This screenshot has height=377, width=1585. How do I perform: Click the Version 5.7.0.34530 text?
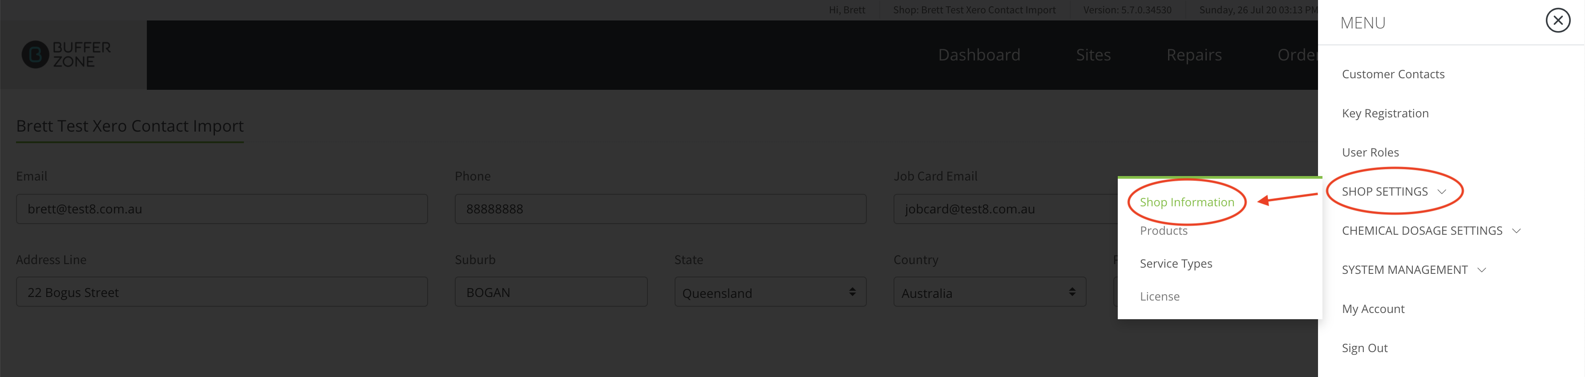pyautogui.click(x=1127, y=10)
